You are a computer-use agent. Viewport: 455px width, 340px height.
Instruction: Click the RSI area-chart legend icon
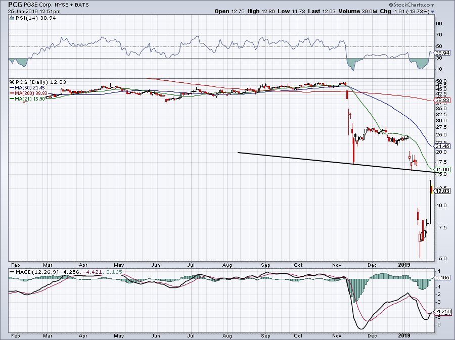12,18
